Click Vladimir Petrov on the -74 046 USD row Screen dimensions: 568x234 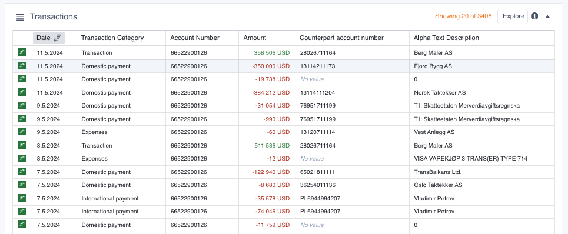click(x=434, y=212)
